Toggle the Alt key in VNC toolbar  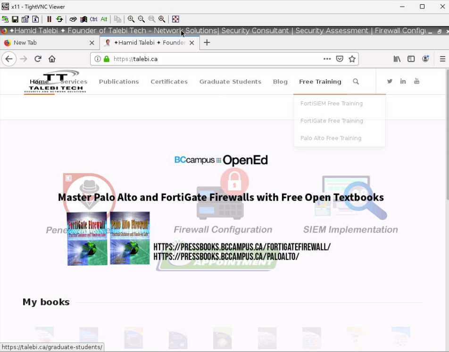pos(104,19)
